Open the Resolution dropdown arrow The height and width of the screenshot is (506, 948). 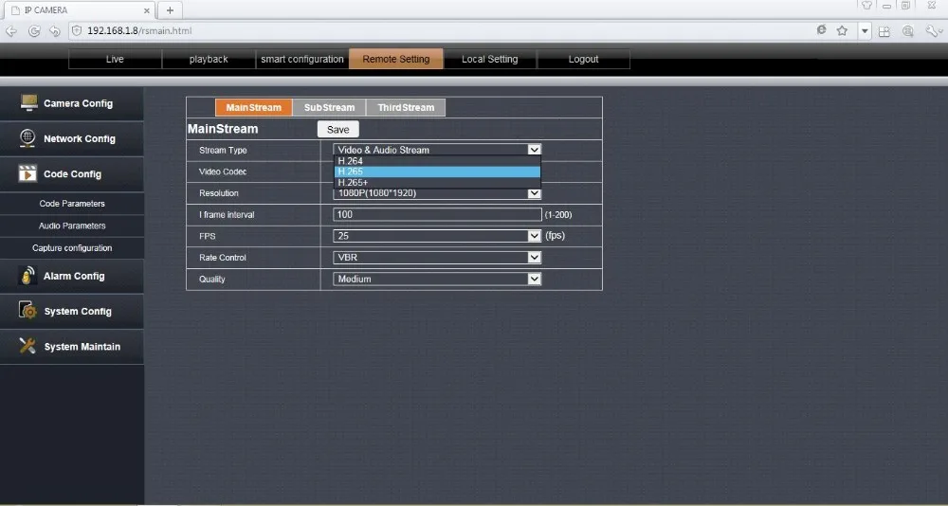point(534,193)
